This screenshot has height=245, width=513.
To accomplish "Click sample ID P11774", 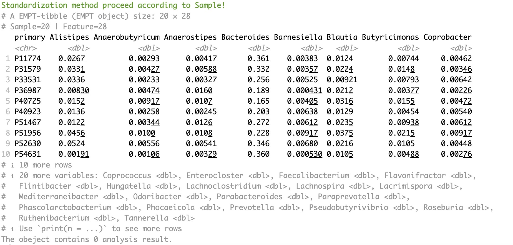I will pos(27,59).
